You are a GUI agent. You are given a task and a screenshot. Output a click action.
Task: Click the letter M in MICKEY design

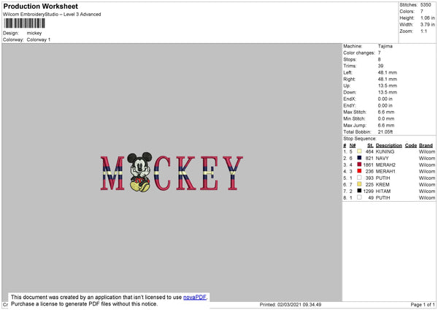[112, 173]
